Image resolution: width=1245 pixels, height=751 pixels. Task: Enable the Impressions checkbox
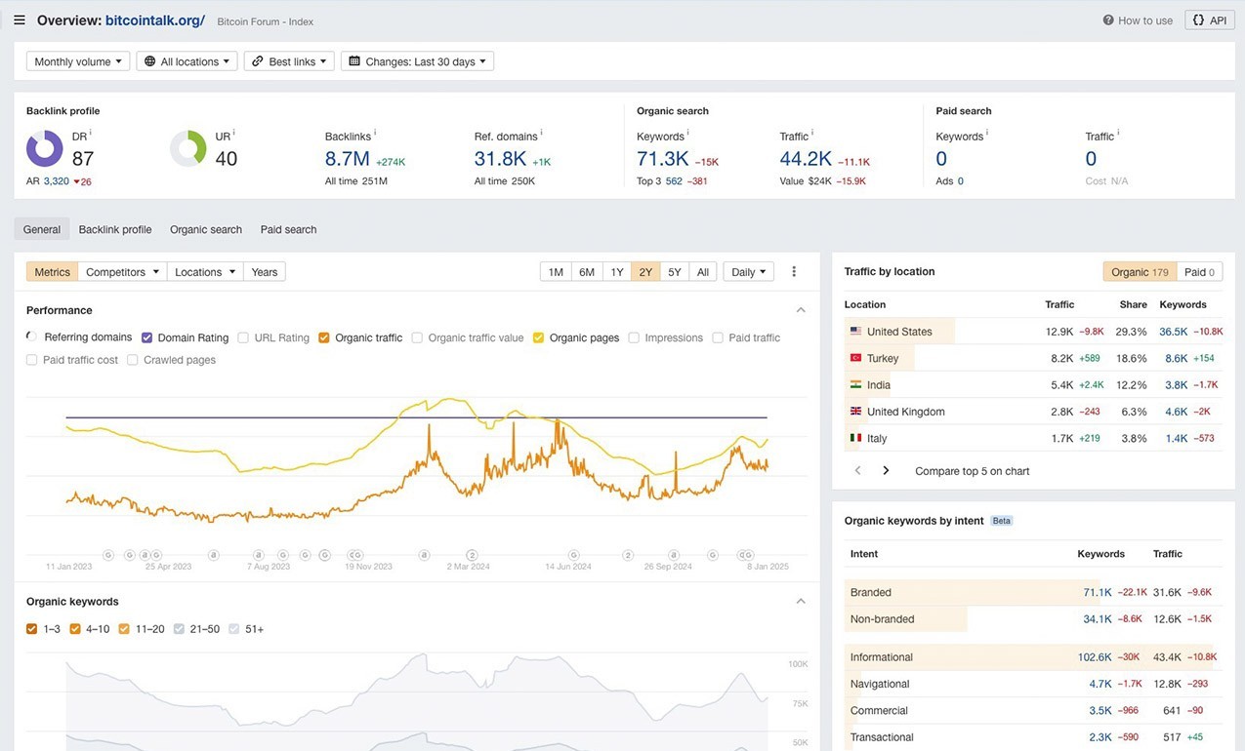[x=634, y=337]
